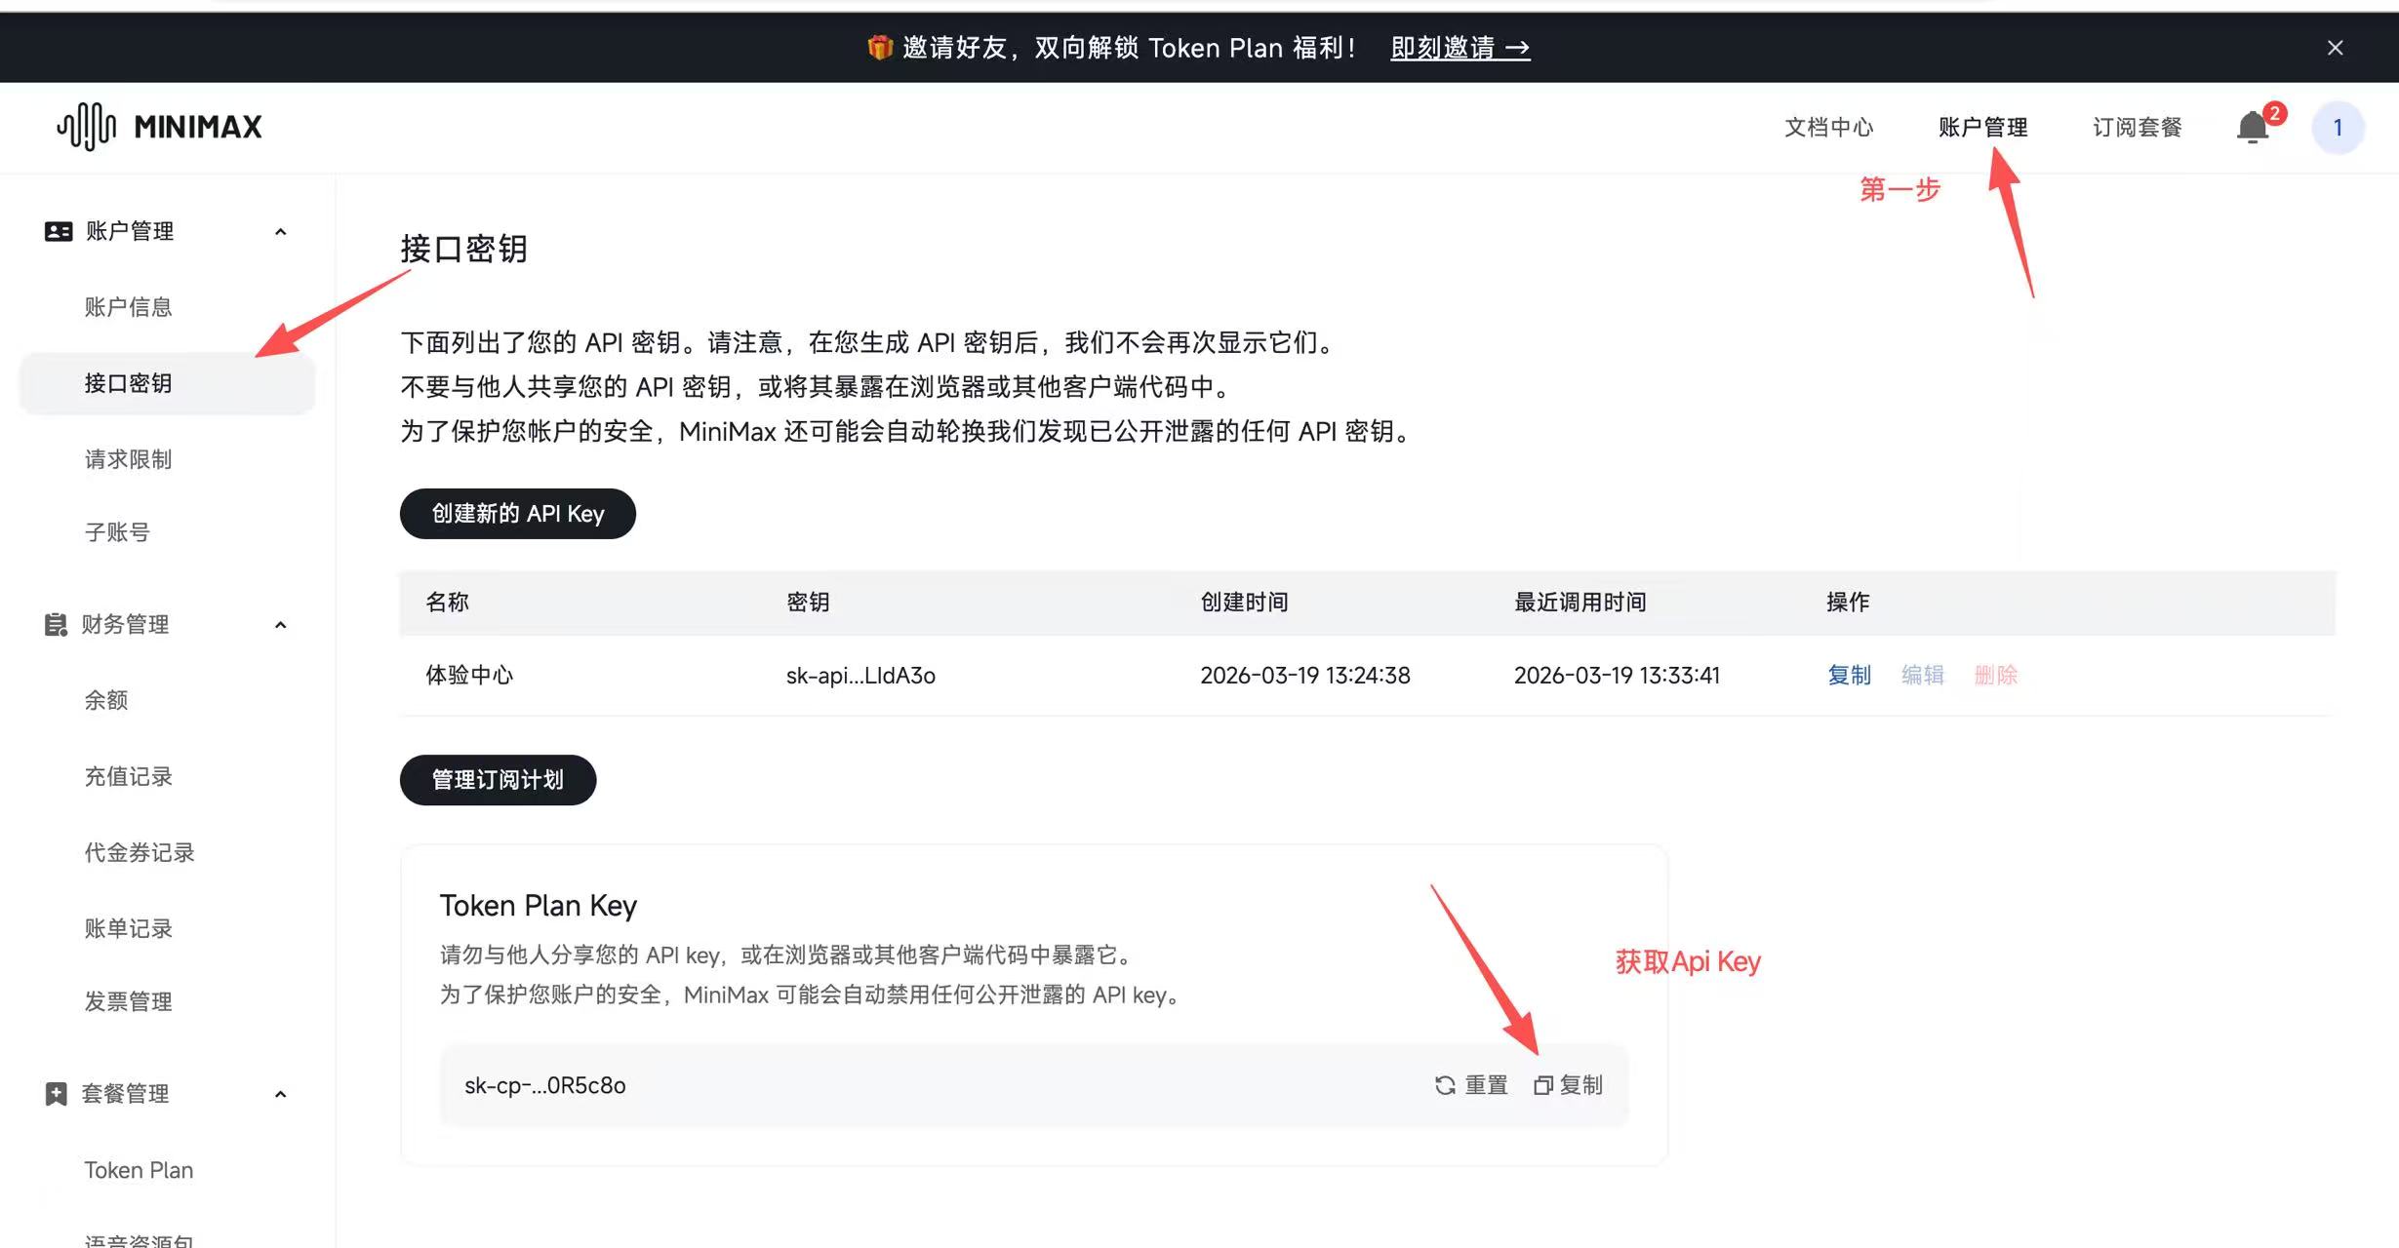Open Token Plan in sidebar

tap(139, 1170)
